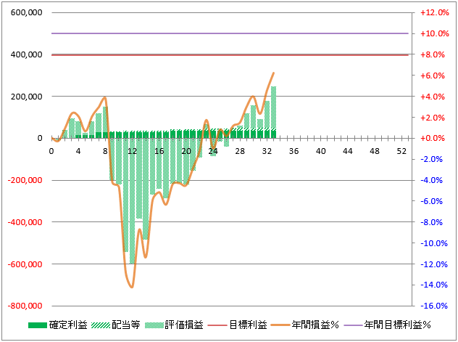Image resolution: width=458 pixels, height=342 pixels.
Task: Click the +0.0% right axis label
Action: pyautogui.click(x=433, y=138)
